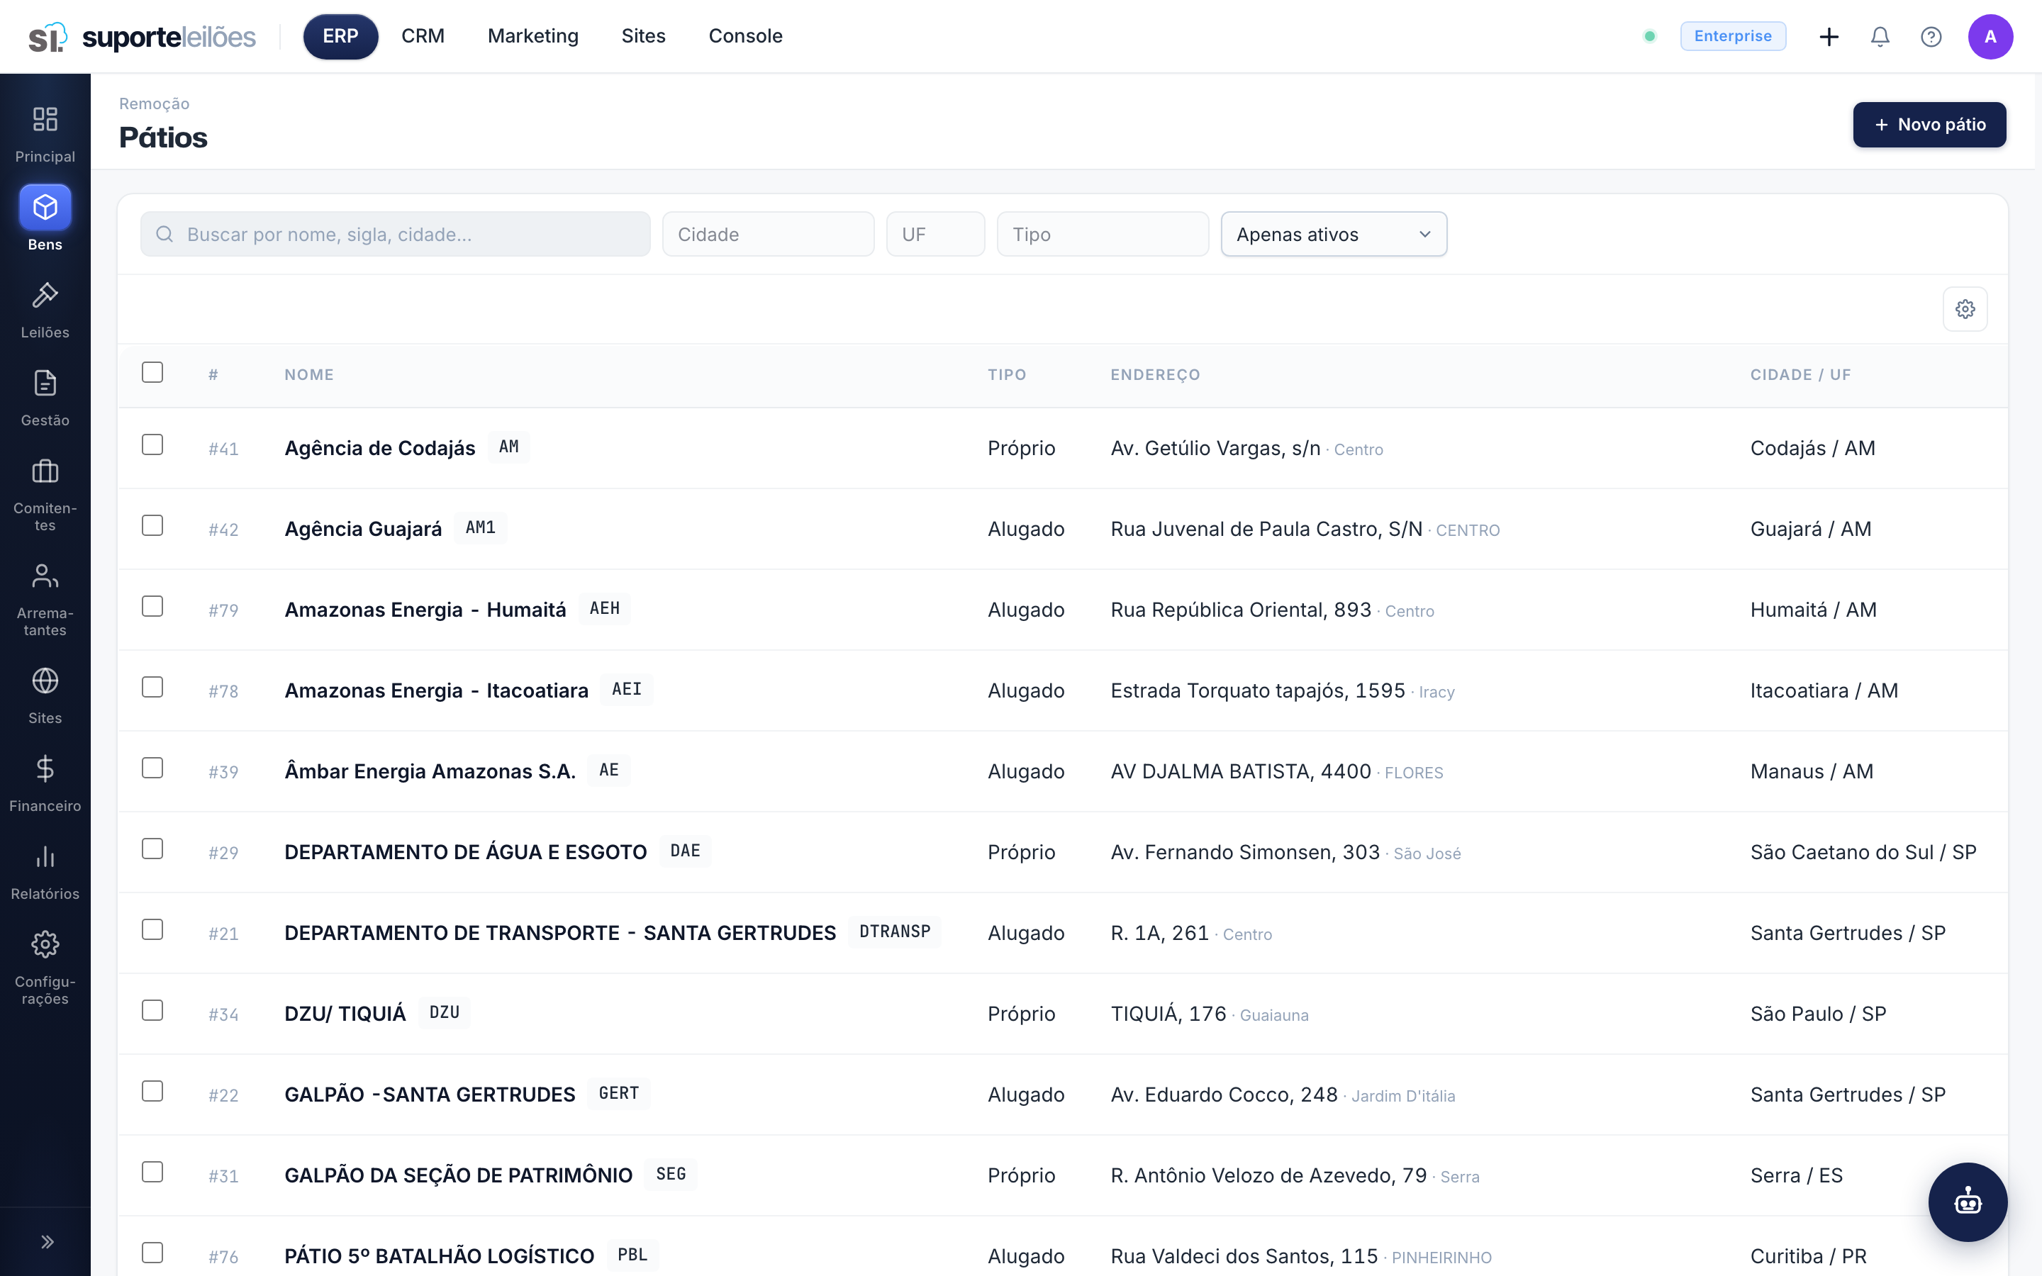Viewport: 2042px width, 1276px height.
Task: Check the Agência de Codajás row checkbox
Action: point(152,444)
